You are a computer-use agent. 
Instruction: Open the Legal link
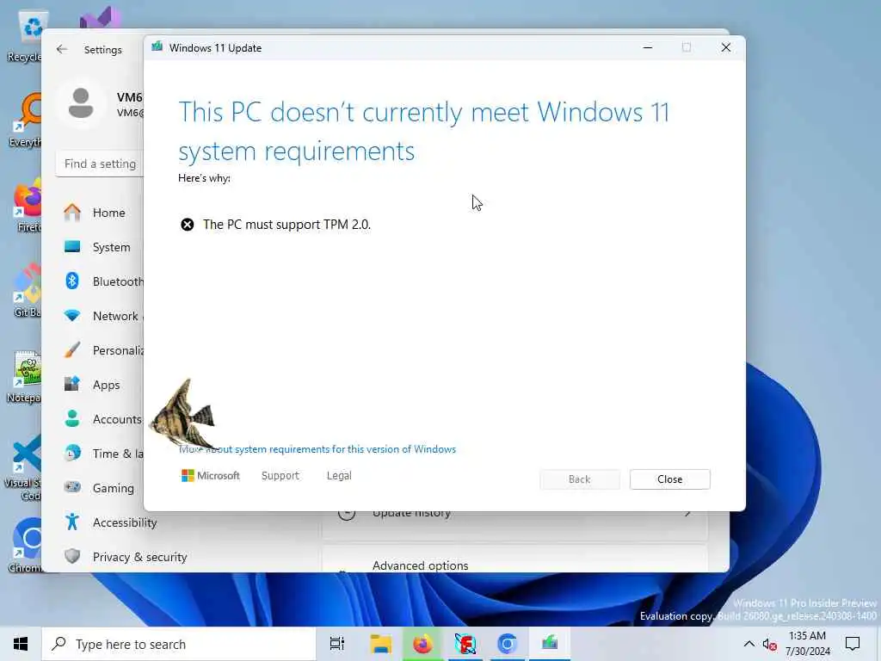tap(339, 475)
